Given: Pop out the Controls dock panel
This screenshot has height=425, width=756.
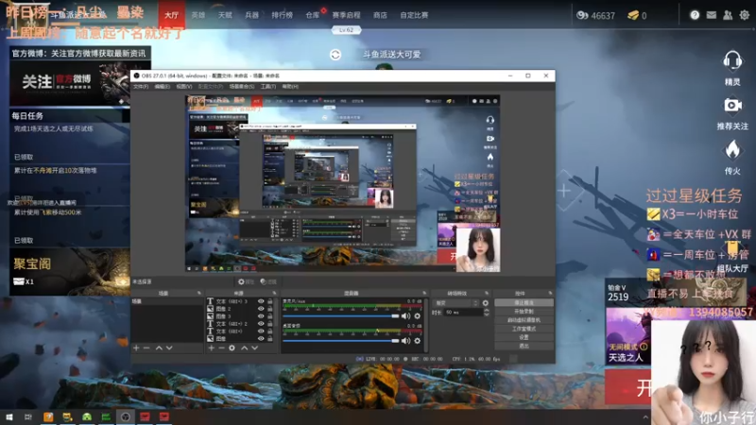Looking at the screenshot, I should [x=550, y=293].
